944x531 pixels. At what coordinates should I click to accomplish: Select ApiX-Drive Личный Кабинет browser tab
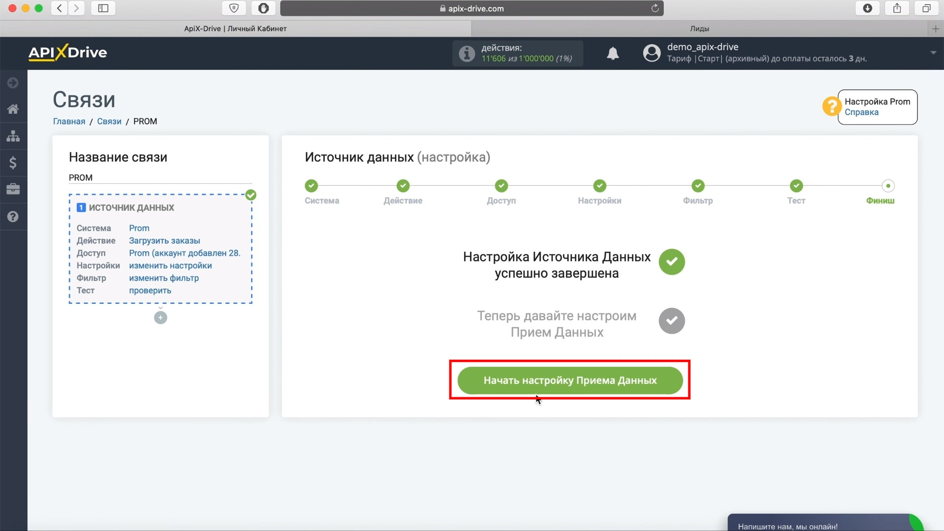coord(236,29)
